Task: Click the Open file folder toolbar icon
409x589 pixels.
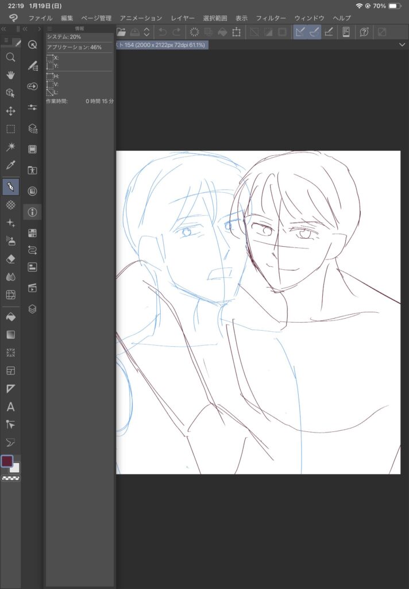Action: click(121, 32)
